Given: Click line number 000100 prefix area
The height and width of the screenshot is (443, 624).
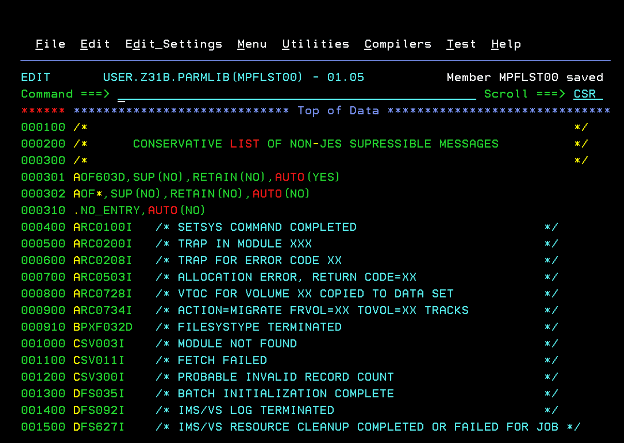Looking at the screenshot, I should pyautogui.click(x=43, y=127).
